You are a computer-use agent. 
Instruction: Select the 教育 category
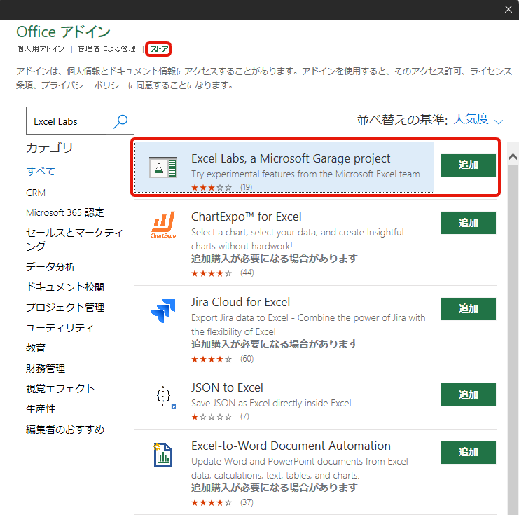pos(36,348)
